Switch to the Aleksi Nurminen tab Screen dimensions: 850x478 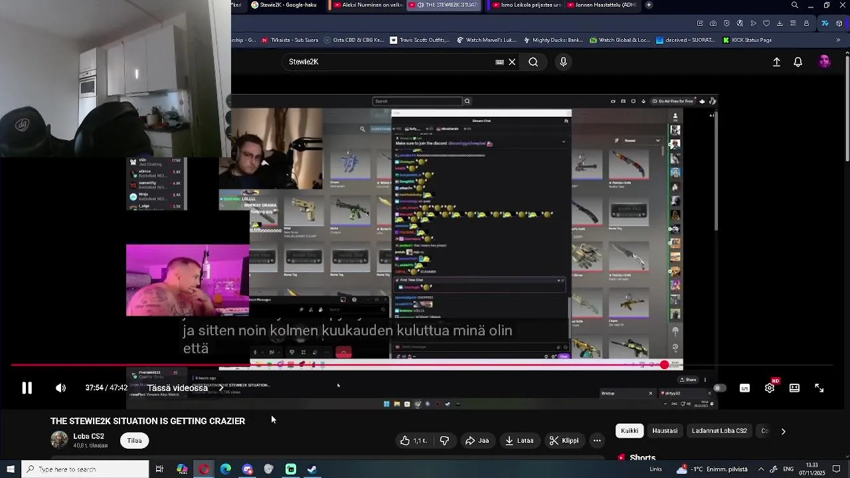tap(369, 5)
